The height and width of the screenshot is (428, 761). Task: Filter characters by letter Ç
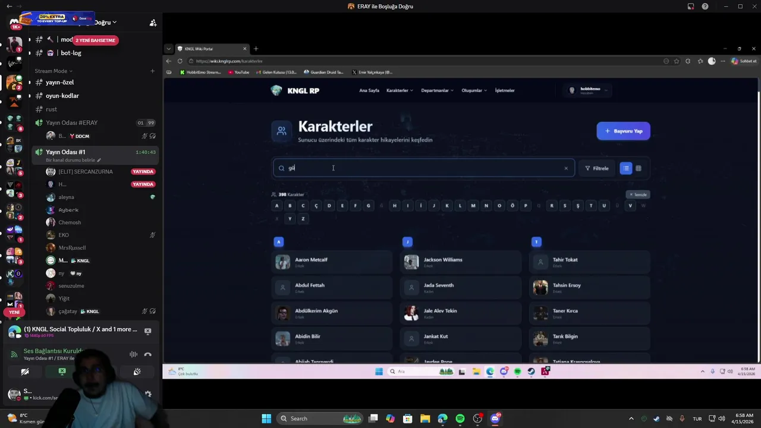(x=316, y=206)
